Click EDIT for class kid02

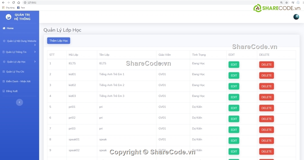tap(234, 86)
